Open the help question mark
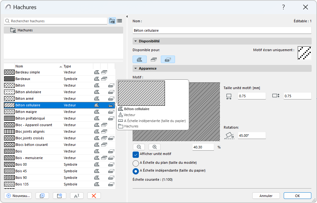The height and width of the screenshot is (203, 317). coord(283,7)
